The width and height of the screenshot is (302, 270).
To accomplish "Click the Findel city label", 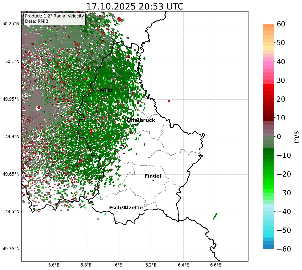I will tap(153, 176).
